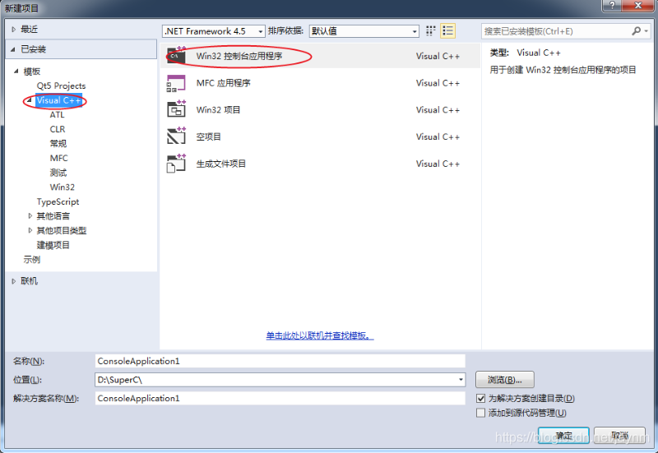The width and height of the screenshot is (658, 453).
Task: Click the text Win32 控制台应用程序
Action: pyautogui.click(x=239, y=56)
